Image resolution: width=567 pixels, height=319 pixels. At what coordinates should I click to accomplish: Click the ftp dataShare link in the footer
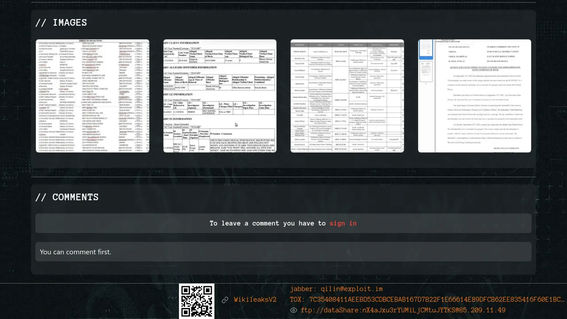point(403,310)
